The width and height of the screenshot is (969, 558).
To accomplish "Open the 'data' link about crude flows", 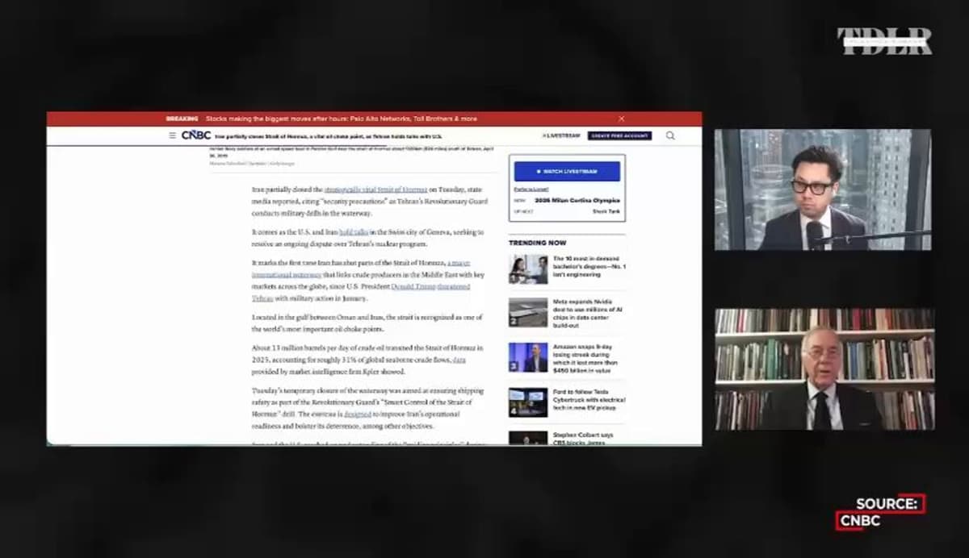I will click(x=459, y=360).
